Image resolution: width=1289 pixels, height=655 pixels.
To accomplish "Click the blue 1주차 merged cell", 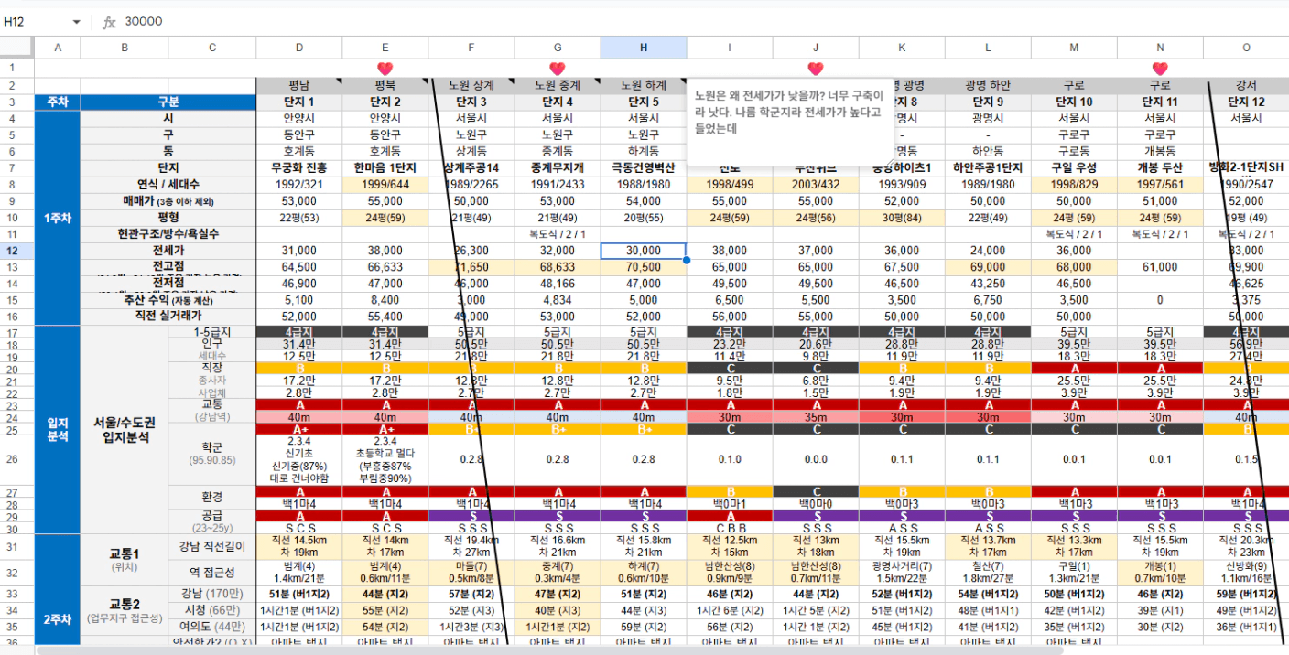I will pyautogui.click(x=57, y=218).
